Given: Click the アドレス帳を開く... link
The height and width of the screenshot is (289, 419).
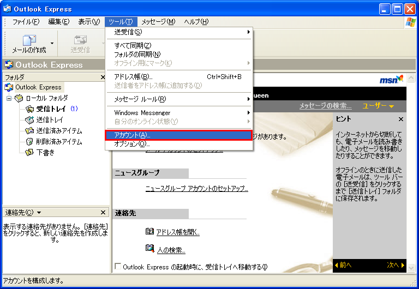Looking at the screenshot, I should tap(178, 232).
